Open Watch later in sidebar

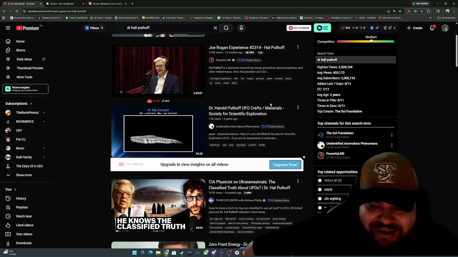coord(24,216)
